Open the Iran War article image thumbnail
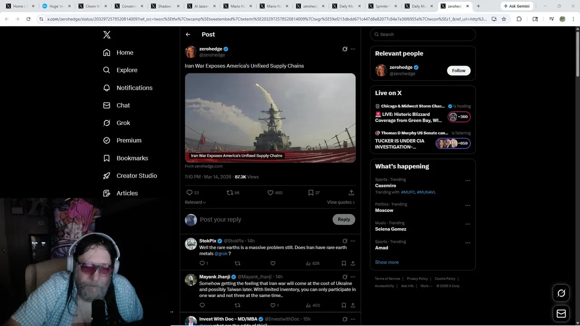 pos(270,118)
